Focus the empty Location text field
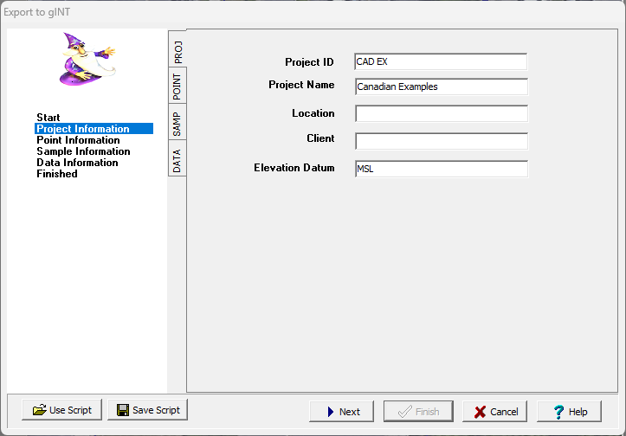The height and width of the screenshot is (436, 626). coord(441,113)
